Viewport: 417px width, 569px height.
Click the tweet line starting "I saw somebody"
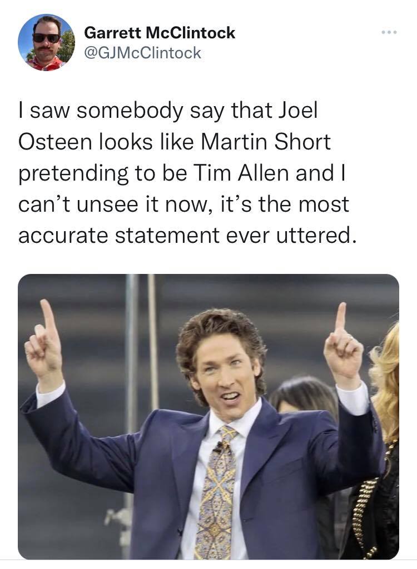pyautogui.click(x=168, y=112)
